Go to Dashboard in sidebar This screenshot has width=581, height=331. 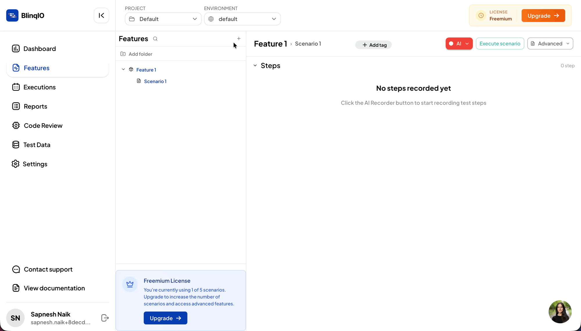[x=40, y=49]
